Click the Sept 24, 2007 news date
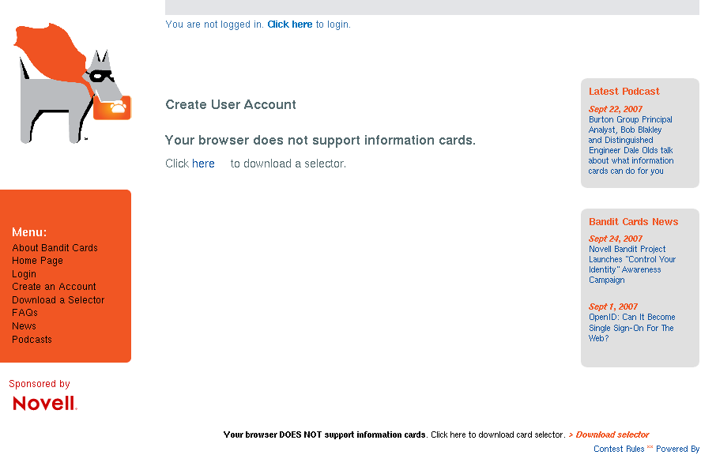Screen dimensions: 716x474 (x=615, y=239)
